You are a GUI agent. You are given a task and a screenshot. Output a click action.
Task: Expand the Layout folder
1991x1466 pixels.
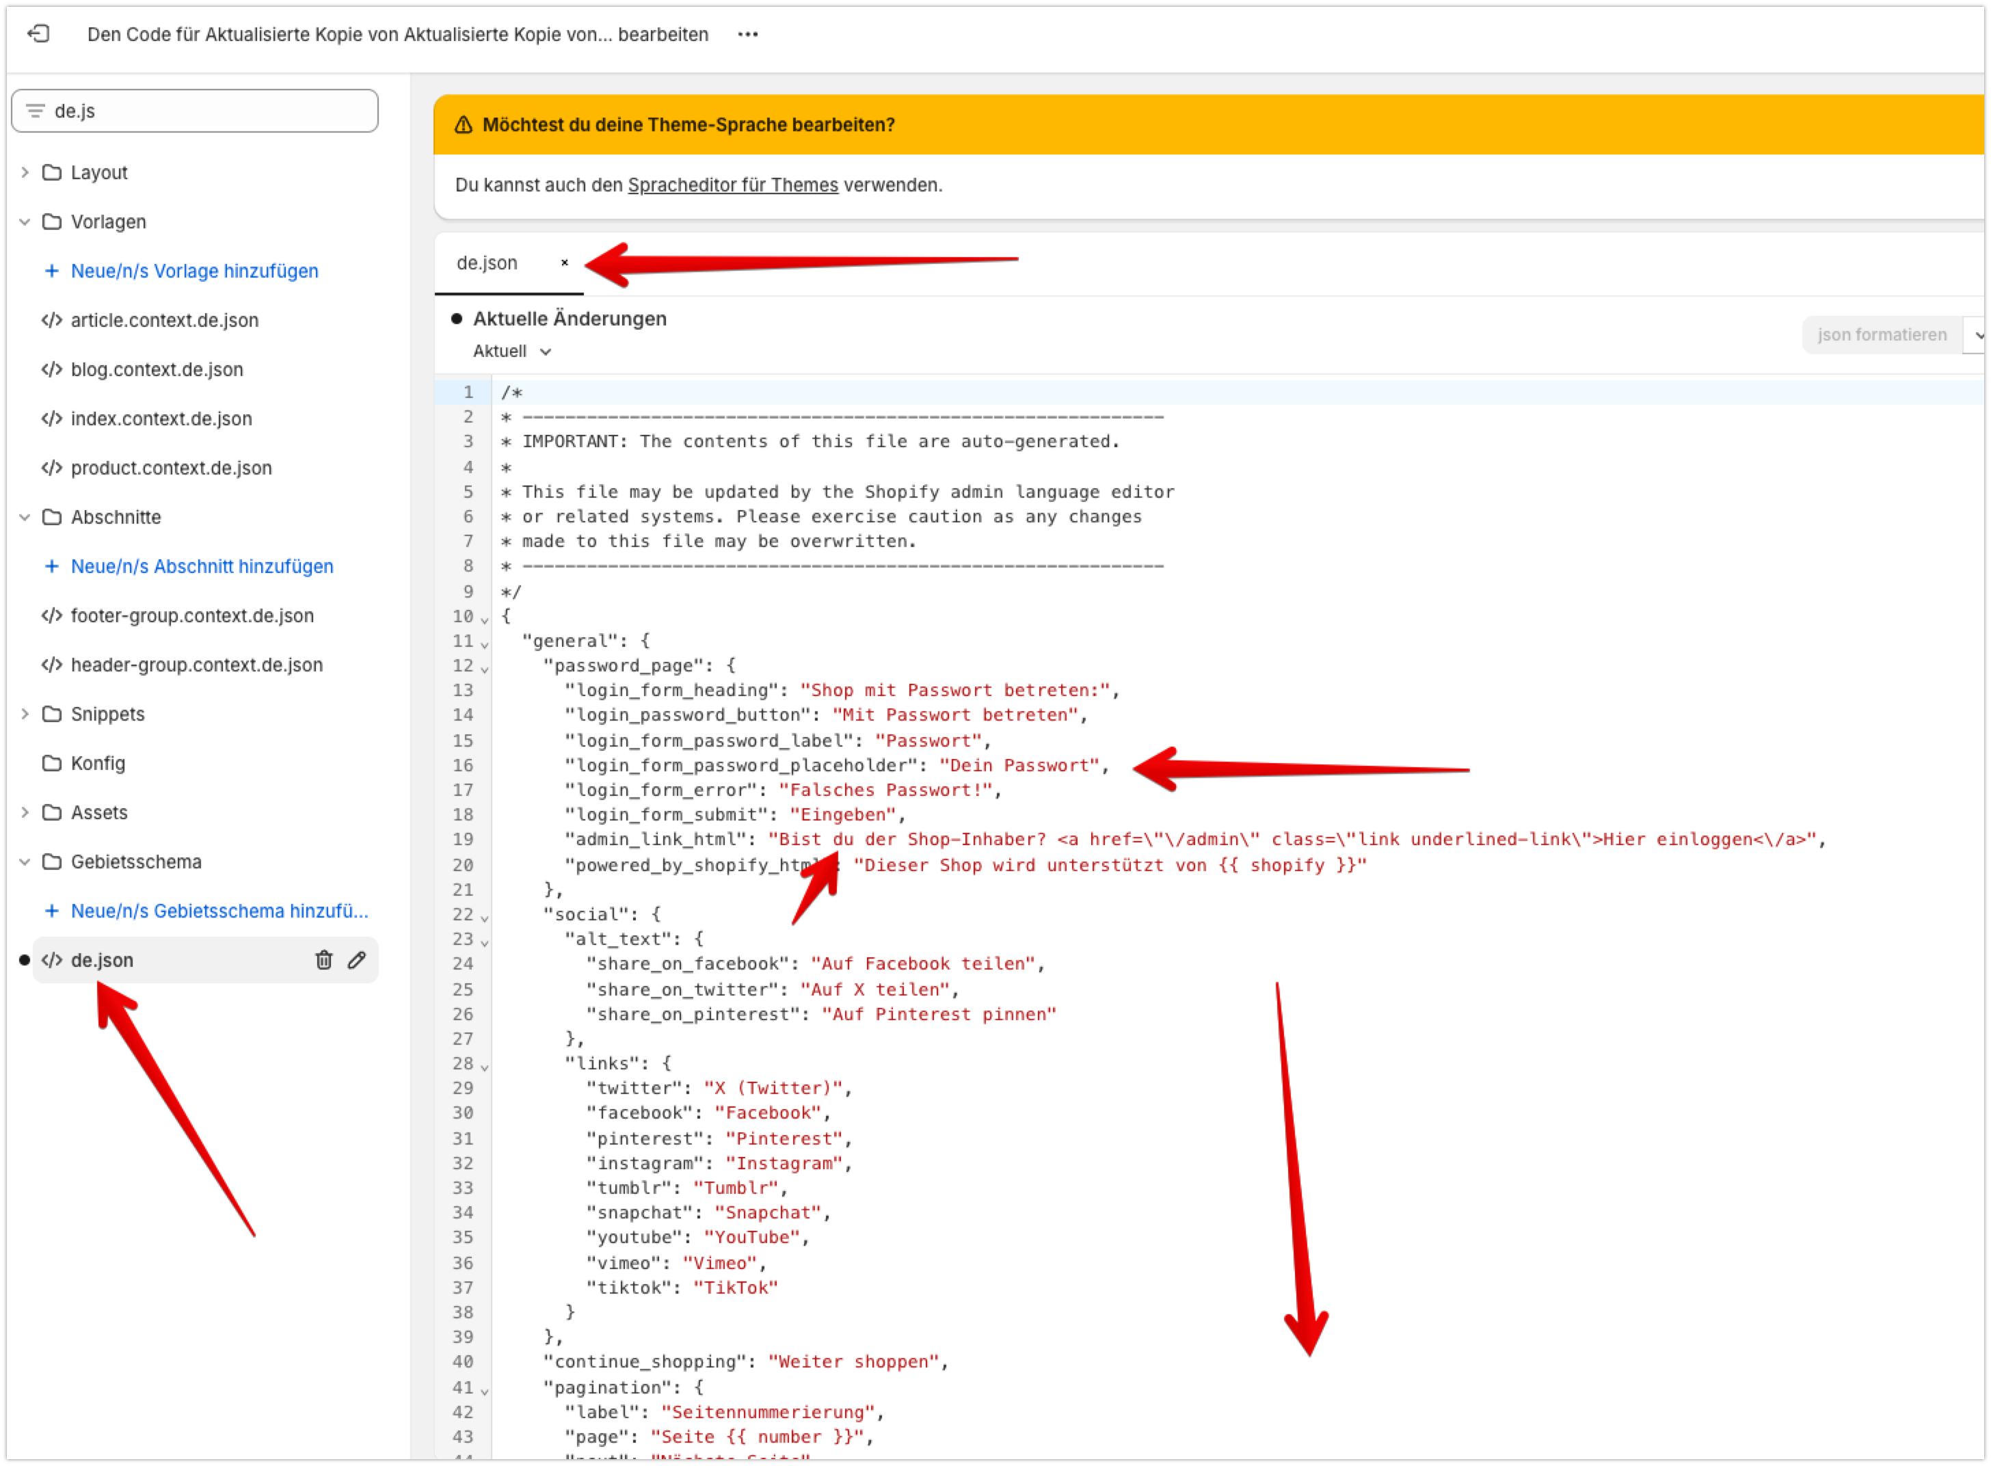point(25,172)
